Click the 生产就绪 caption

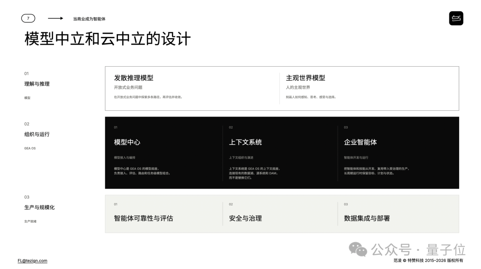[x=30, y=221]
